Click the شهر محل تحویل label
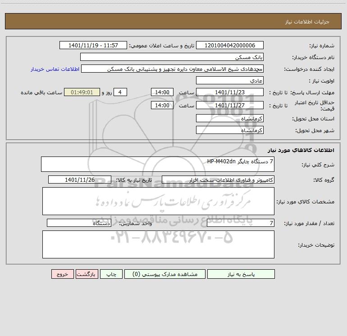 coord(315,131)
